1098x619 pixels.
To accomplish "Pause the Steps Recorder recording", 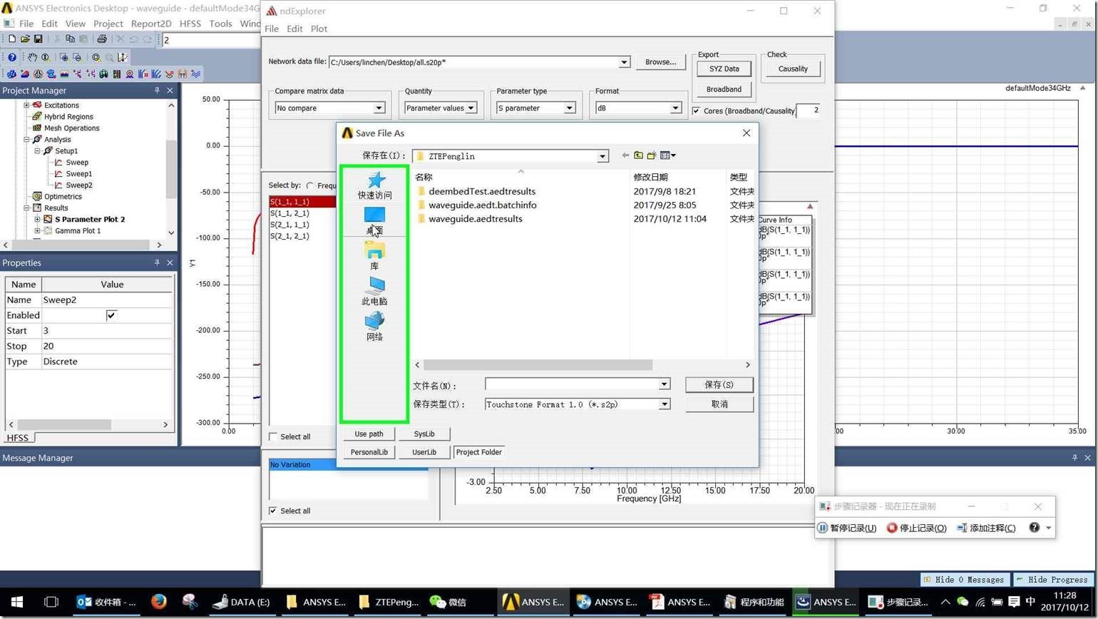I will pyautogui.click(x=847, y=528).
